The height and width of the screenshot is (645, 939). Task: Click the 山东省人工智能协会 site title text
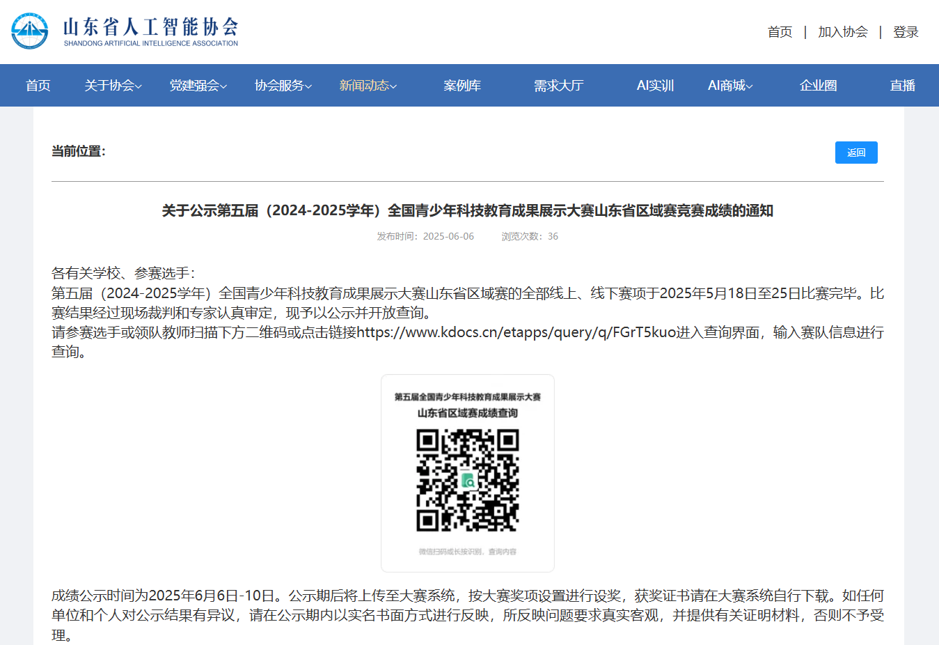[x=151, y=26]
